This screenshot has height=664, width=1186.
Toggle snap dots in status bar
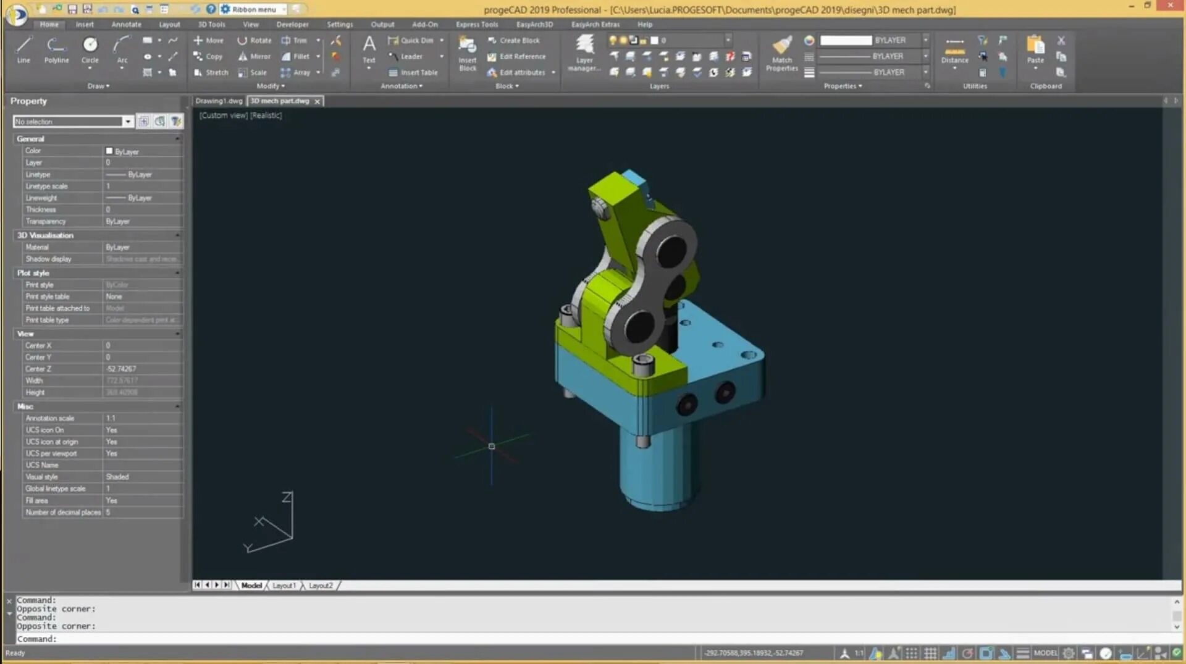click(x=912, y=653)
